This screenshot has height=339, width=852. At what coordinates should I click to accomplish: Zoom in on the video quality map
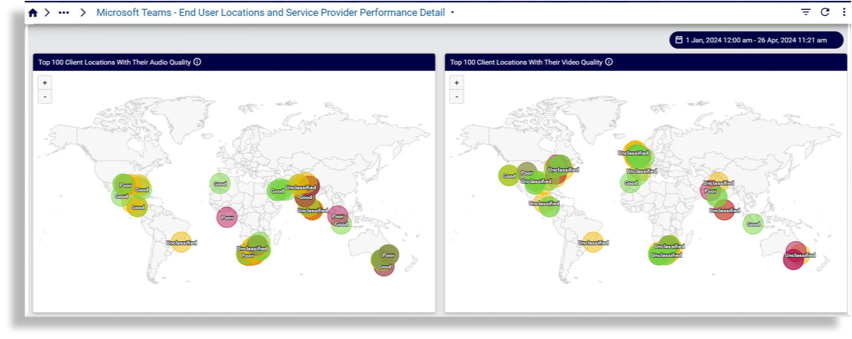(457, 83)
